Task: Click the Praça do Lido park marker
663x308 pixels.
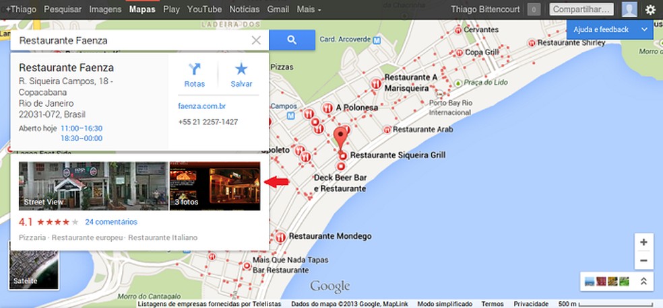Action: 458,83
